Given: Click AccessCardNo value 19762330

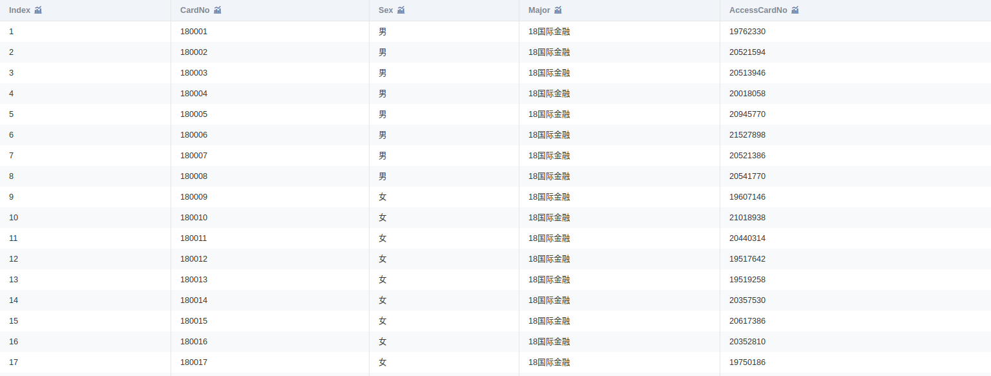Looking at the screenshot, I should pyautogui.click(x=747, y=32).
